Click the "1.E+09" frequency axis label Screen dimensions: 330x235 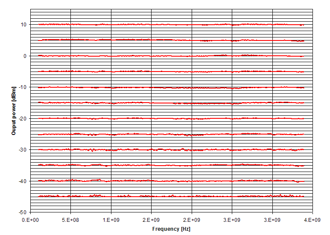(x=111, y=220)
